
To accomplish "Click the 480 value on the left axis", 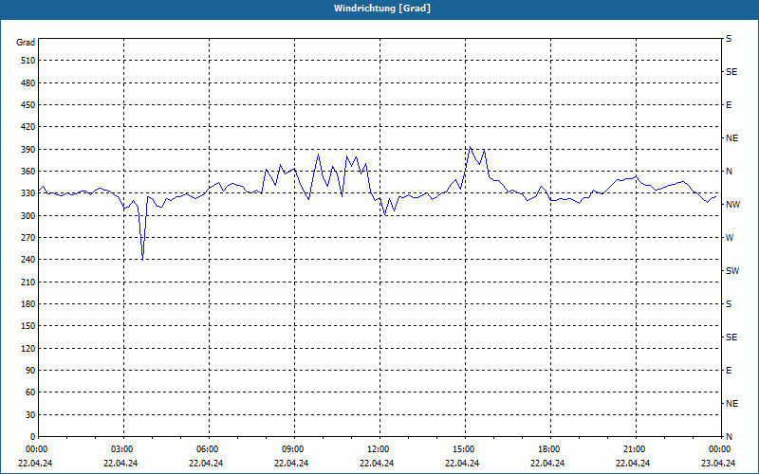I will pos(28,82).
